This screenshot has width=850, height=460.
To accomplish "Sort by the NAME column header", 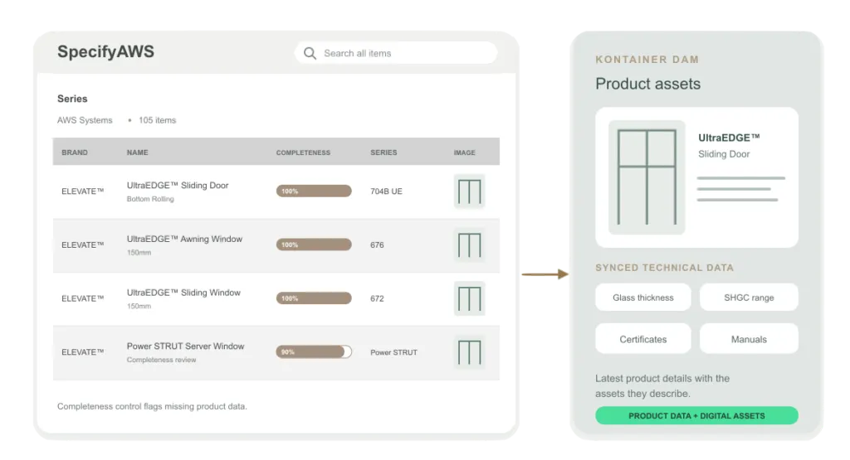I will pos(137,153).
